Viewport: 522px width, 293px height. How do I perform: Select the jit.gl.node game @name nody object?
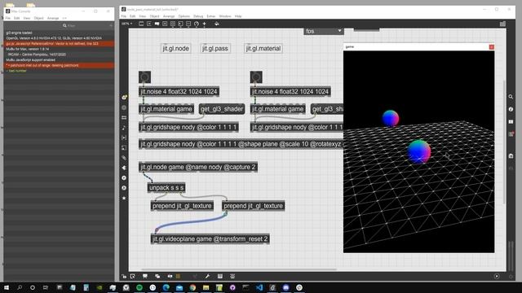[x=198, y=167]
